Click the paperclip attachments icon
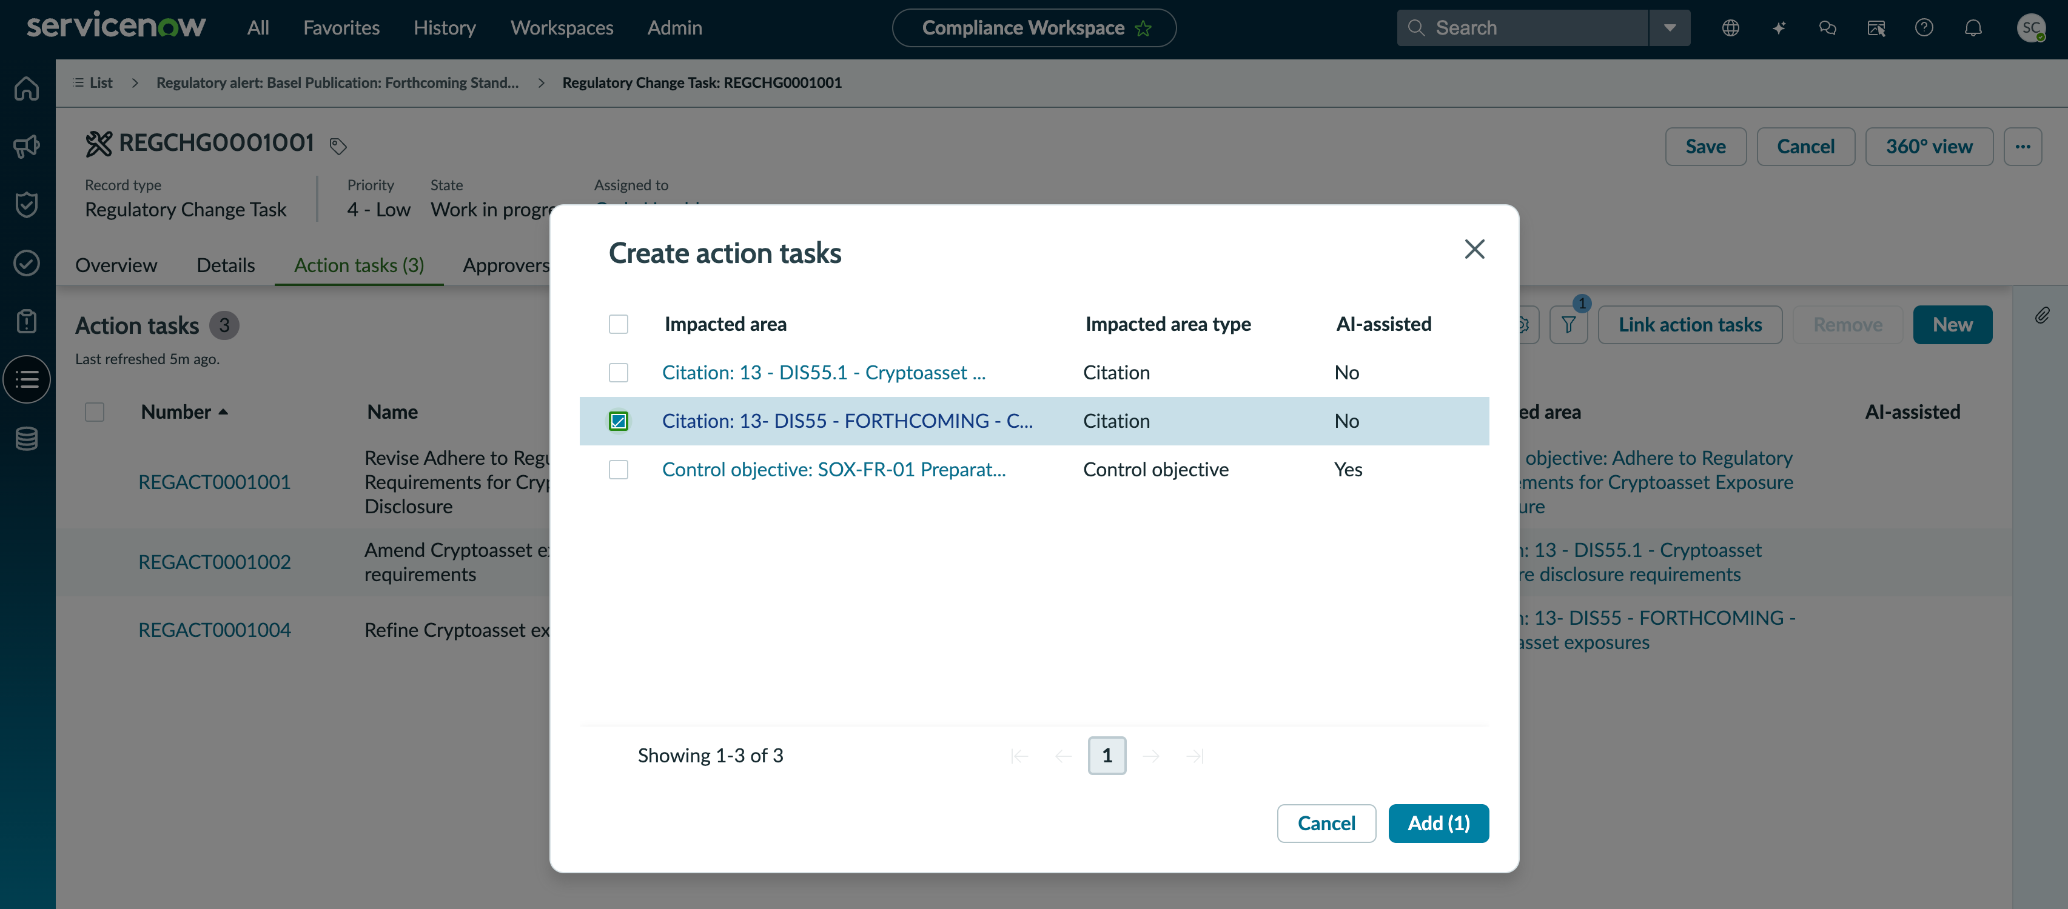The image size is (2068, 909). pos(2043,315)
